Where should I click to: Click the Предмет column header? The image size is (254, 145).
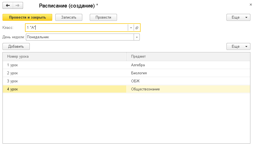tap(188, 56)
